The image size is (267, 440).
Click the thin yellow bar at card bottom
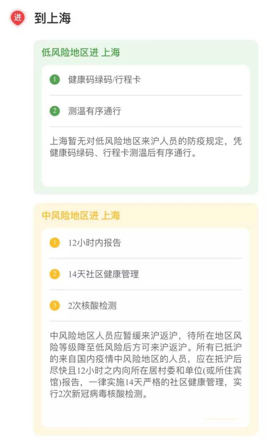point(221,419)
